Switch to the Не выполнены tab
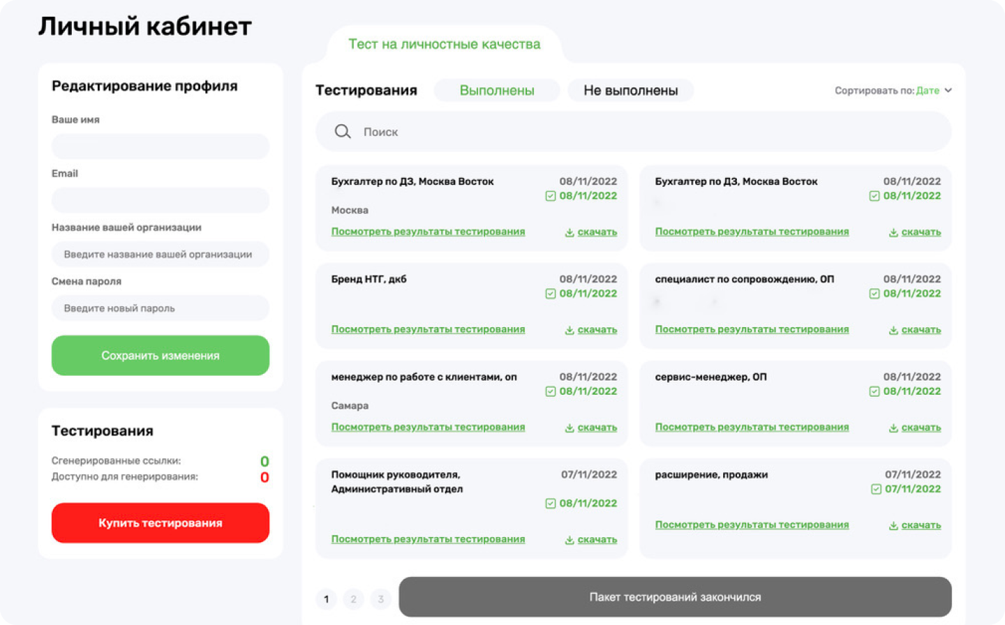Viewport: 1005px width, 625px height. (630, 89)
